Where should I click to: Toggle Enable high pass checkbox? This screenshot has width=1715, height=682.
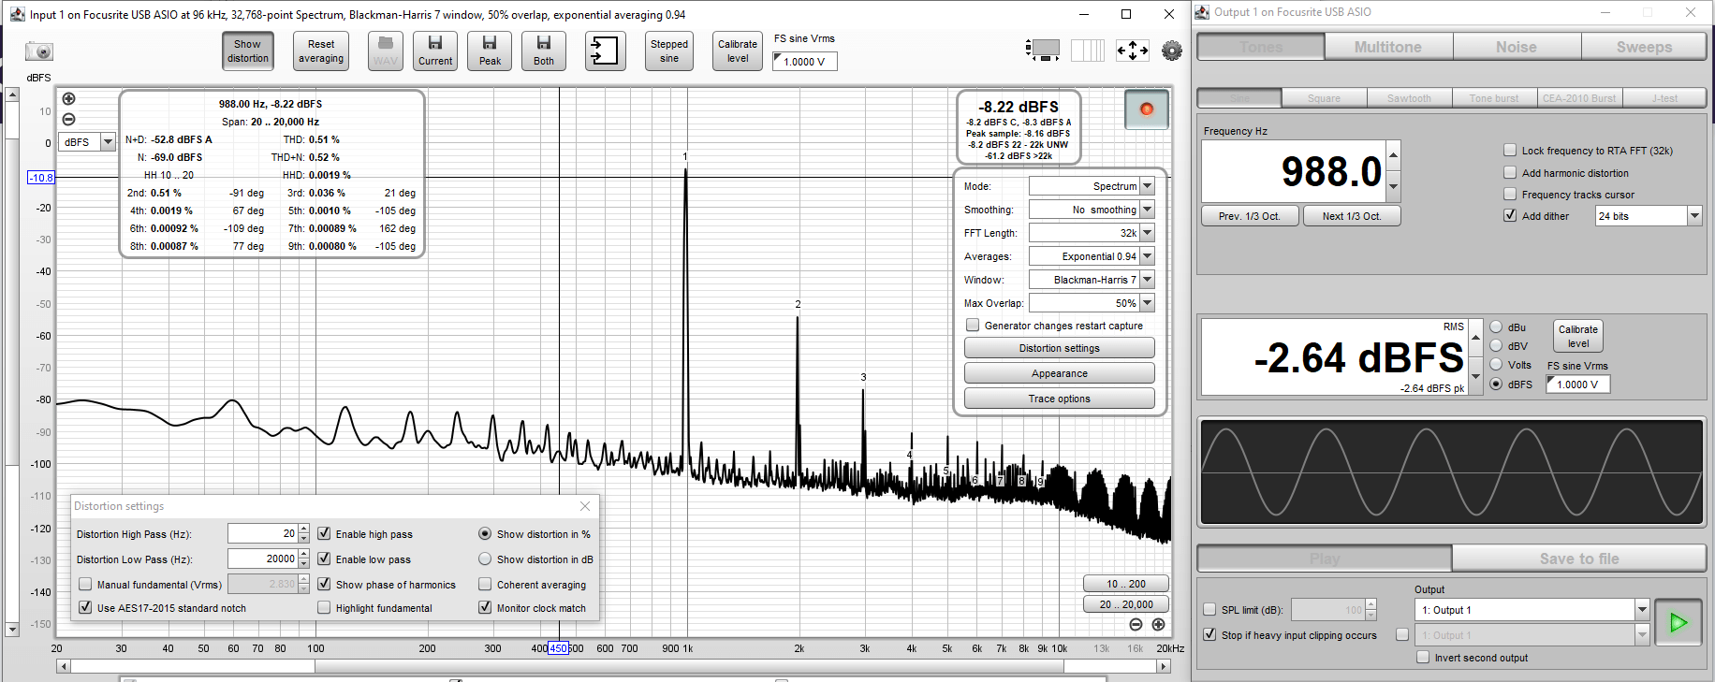pyautogui.click(x=324, y=533)
